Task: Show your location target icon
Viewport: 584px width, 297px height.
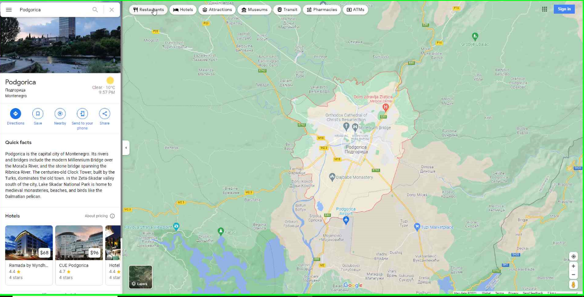Action: (573, 257)
